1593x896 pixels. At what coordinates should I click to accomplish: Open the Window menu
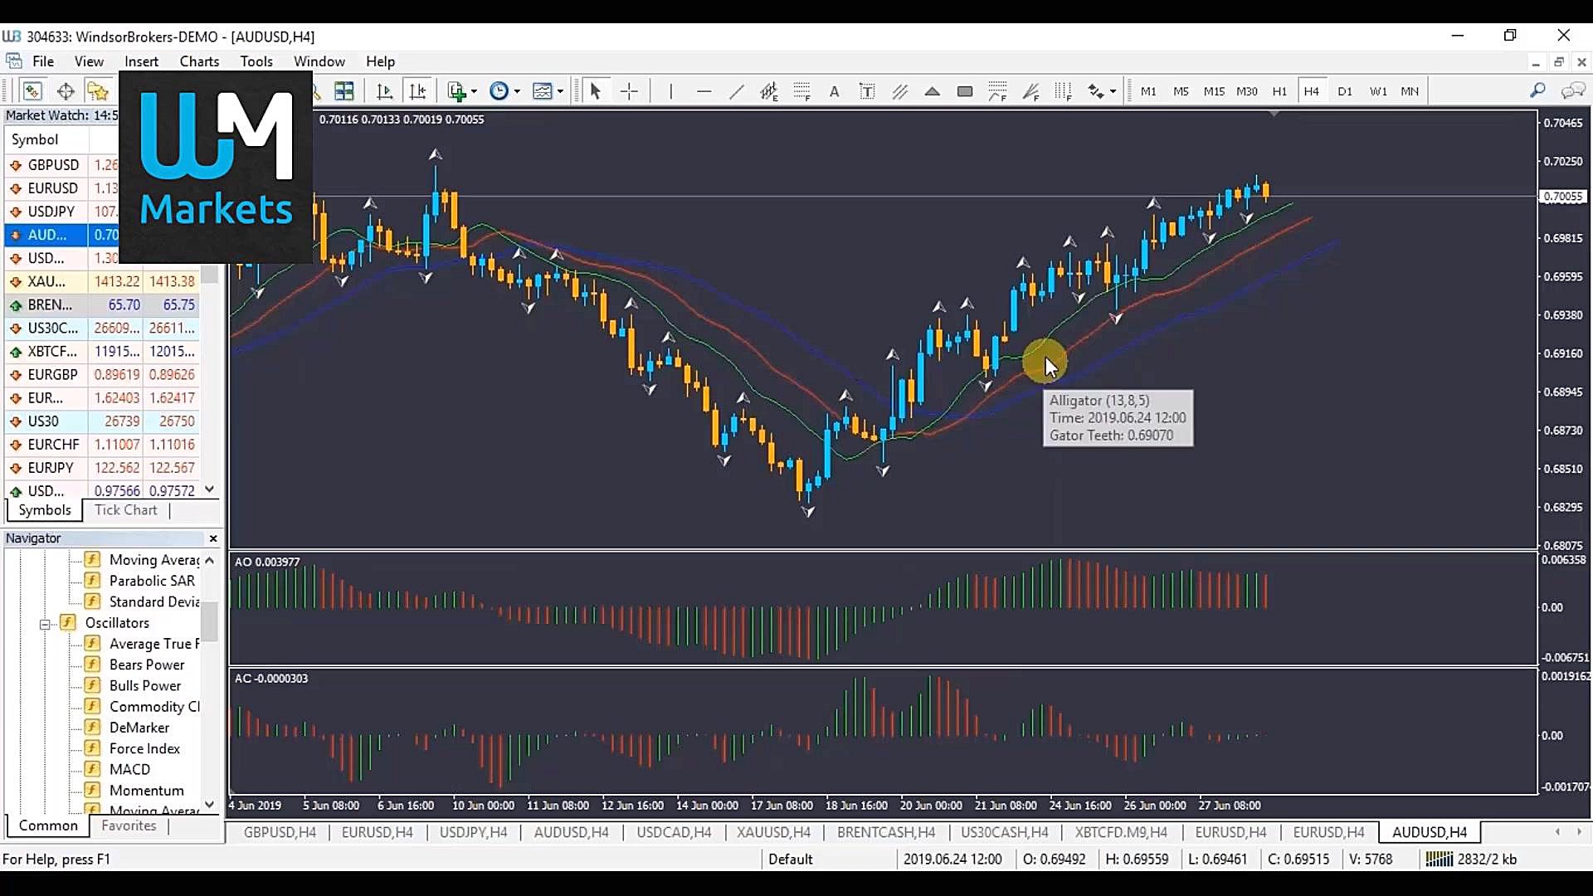pos(319,61)
